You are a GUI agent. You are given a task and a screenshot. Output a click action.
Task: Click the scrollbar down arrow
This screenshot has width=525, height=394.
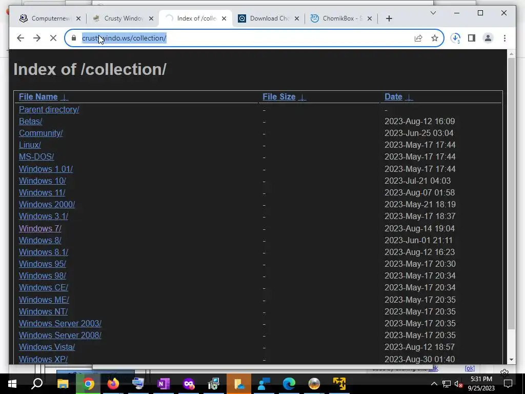pyautogui.click(x=511, y=360)
